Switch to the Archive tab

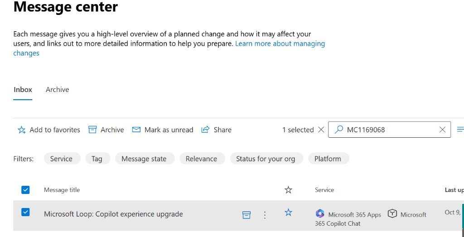(x=58, y=90)
